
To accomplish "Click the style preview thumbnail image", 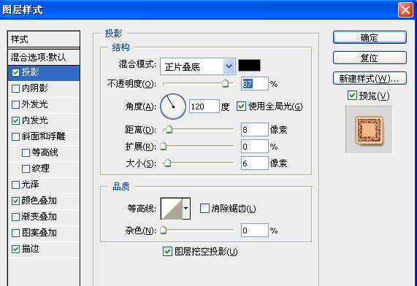I will (369, 130).
